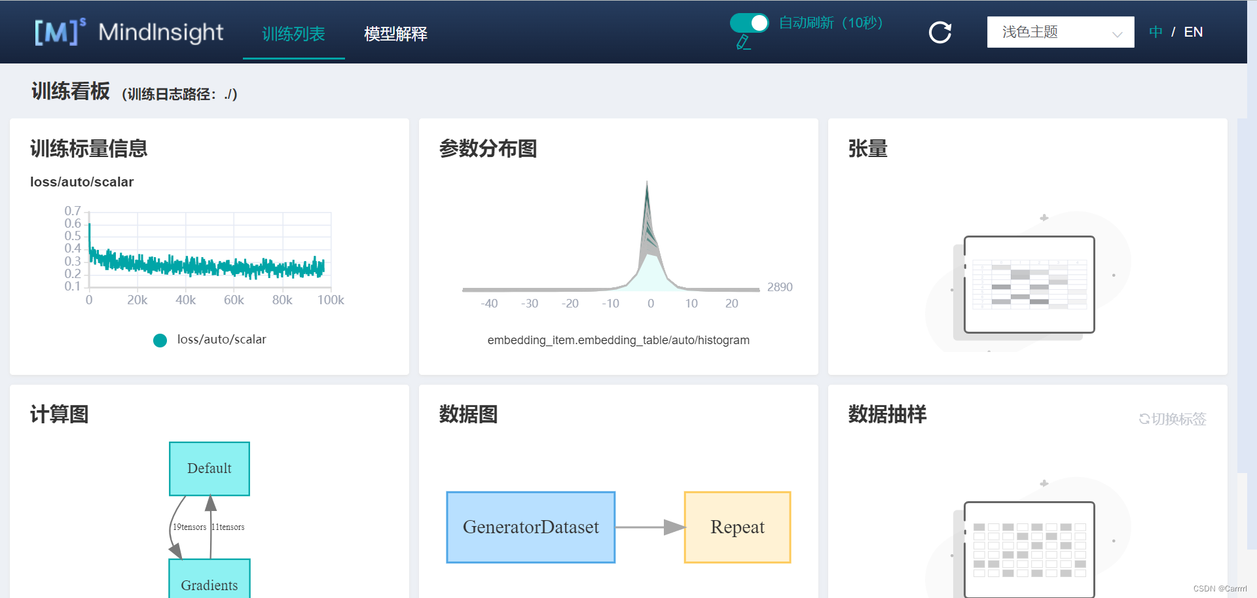Click the Default node in 计算图
This screenshot has width=1257, height=598.
click(209, 468)
